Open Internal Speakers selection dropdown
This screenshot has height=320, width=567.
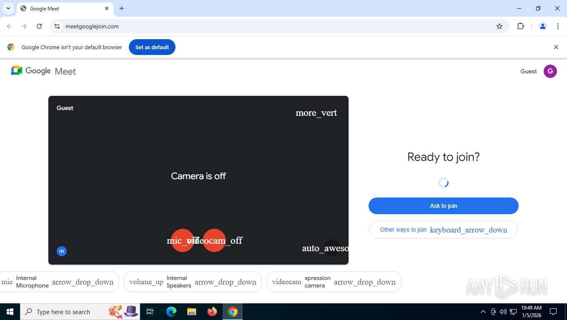(193, 282)
